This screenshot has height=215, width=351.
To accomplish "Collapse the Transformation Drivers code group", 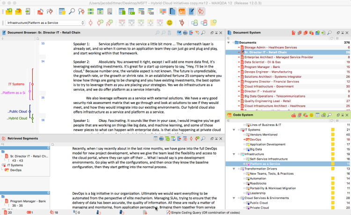I will click(234, 169).
